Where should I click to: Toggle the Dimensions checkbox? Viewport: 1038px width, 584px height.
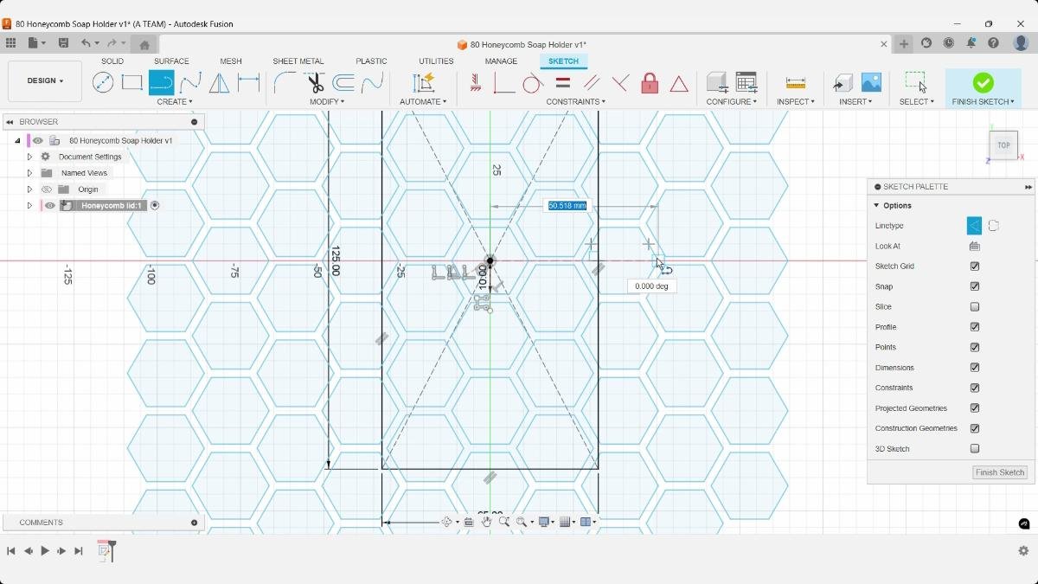pyautogui.click(x=975, y=368)
